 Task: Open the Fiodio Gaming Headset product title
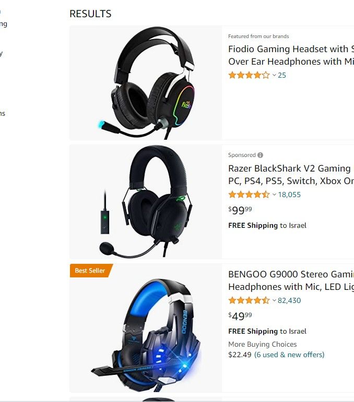(x=291, y=55)
